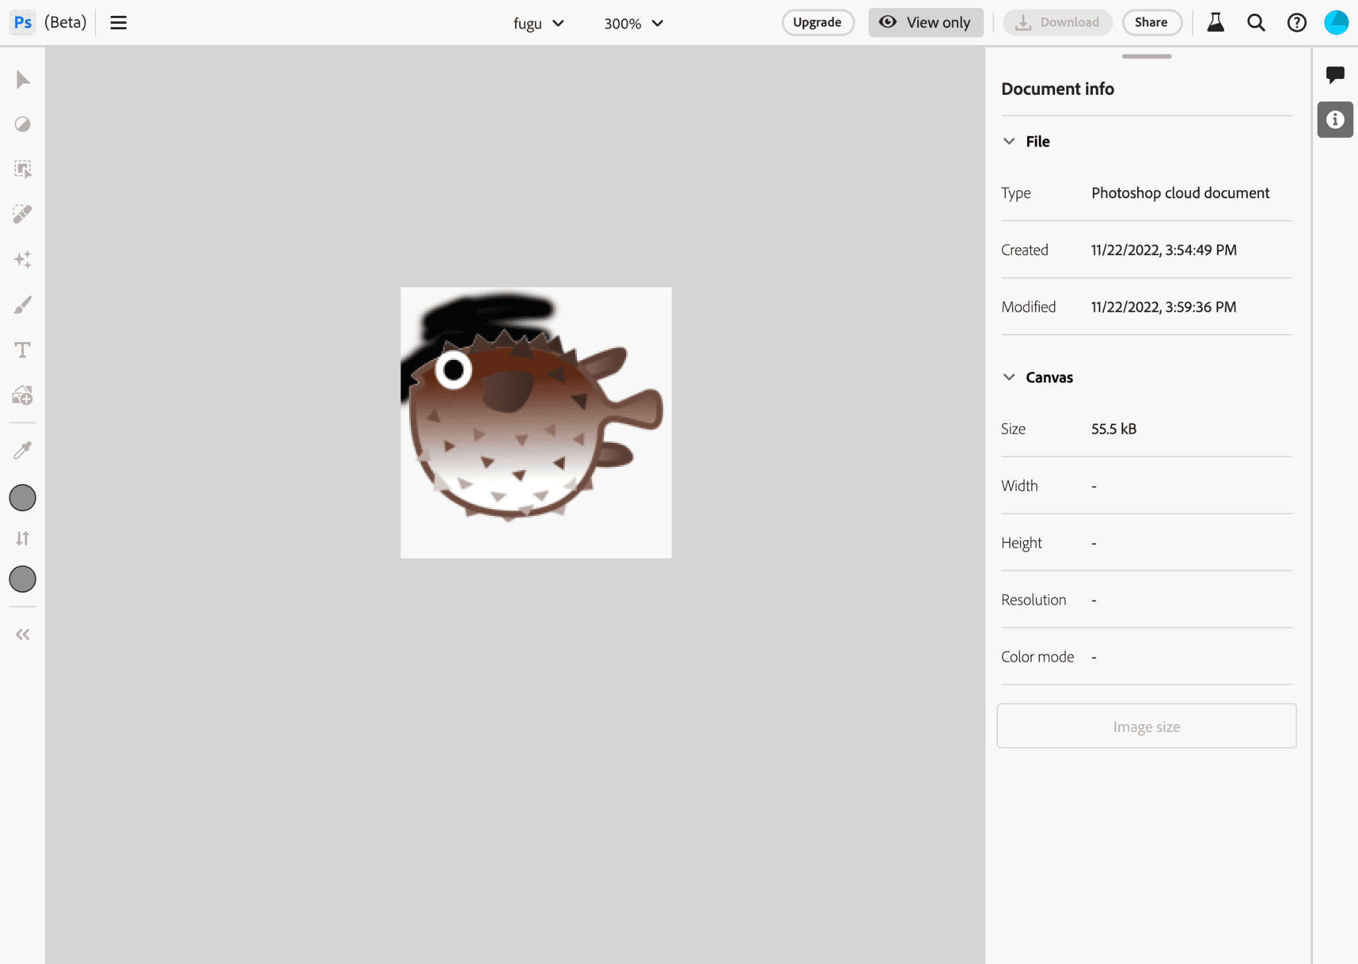Screen dimensions: 1358x964
Task: Open Search in Photoshop
Action: pos(1257,23)
